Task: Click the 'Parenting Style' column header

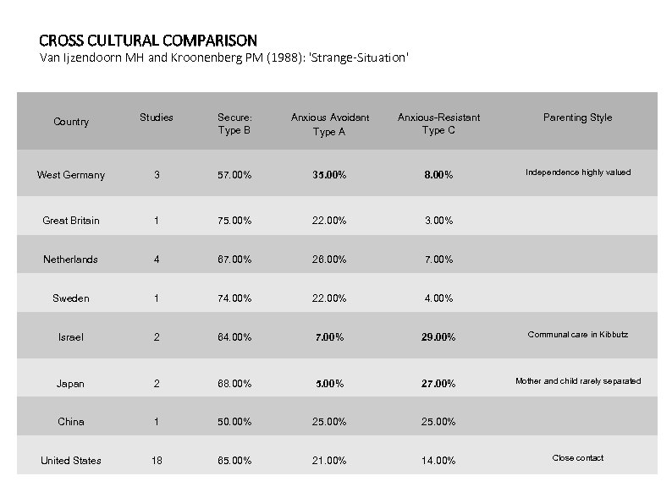Action: click(x=577, y=118)
